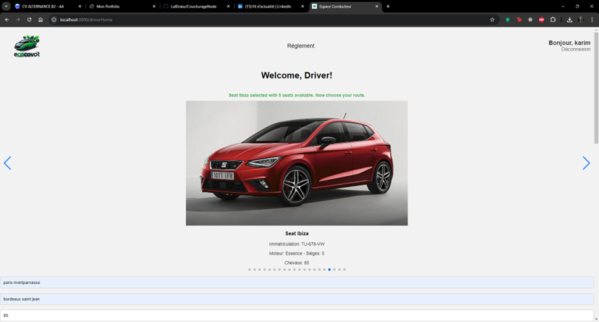Screen dimensions: 599x322
Task: Close the CV ALTERNANCE B2 tab
Action: pos(80,6)
